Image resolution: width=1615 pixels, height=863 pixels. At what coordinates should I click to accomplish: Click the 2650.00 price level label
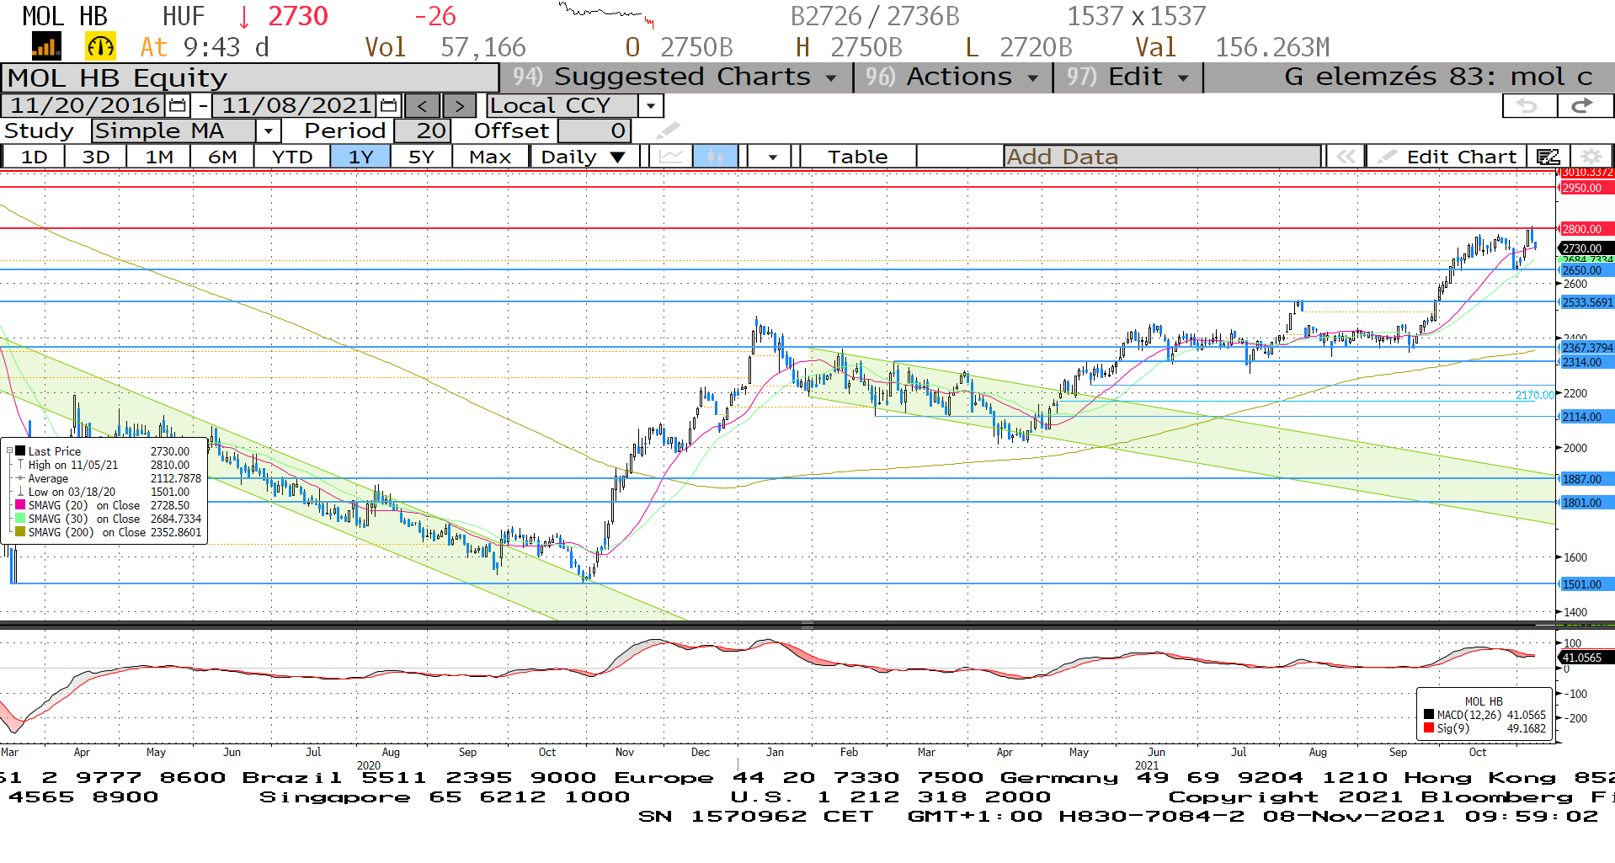[x=1586, y=270]
